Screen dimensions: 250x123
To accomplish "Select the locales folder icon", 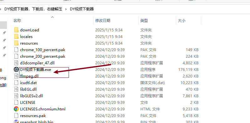I will click(16, 37).
